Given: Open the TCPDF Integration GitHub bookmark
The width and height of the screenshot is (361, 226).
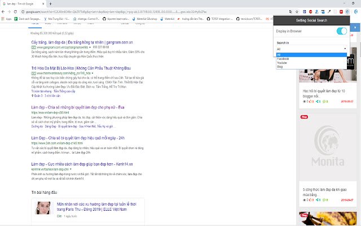Looking at the screenshot, I should 220,19.
